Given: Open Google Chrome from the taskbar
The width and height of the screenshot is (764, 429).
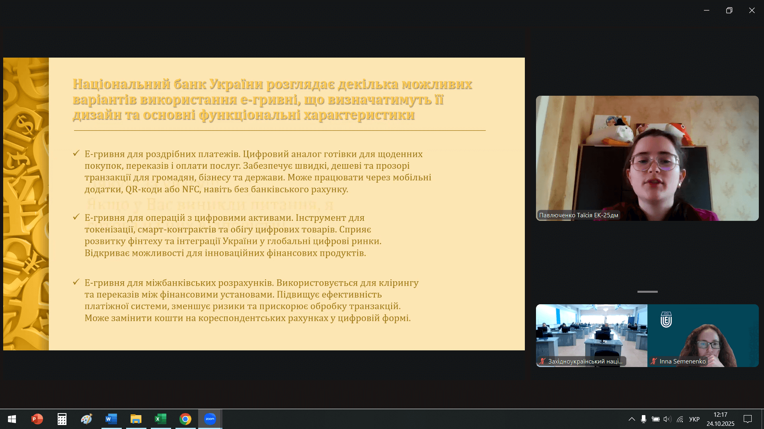Looking at the screenshot, I should coord(185,419).
